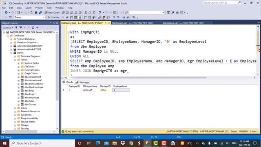
Task: Click the Windows taskbar search box
Action: (42, 143)
